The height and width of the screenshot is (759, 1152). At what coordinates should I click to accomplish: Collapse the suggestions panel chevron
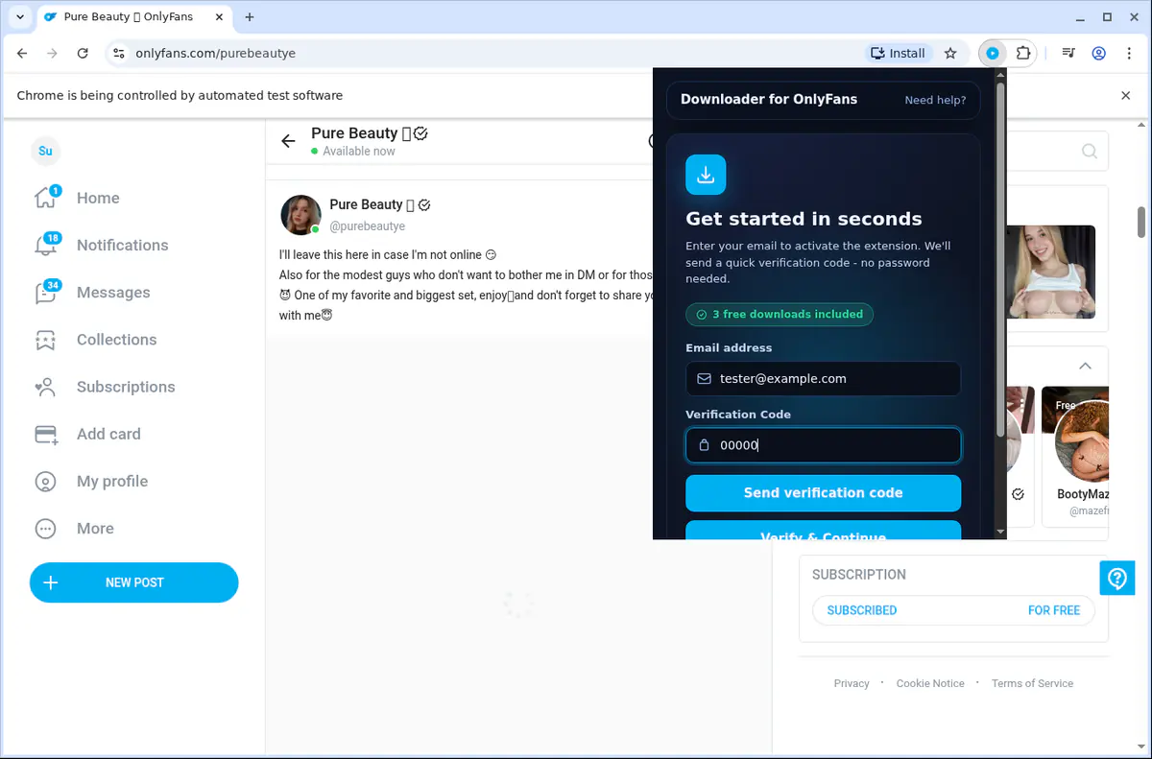coord(1085,366)
